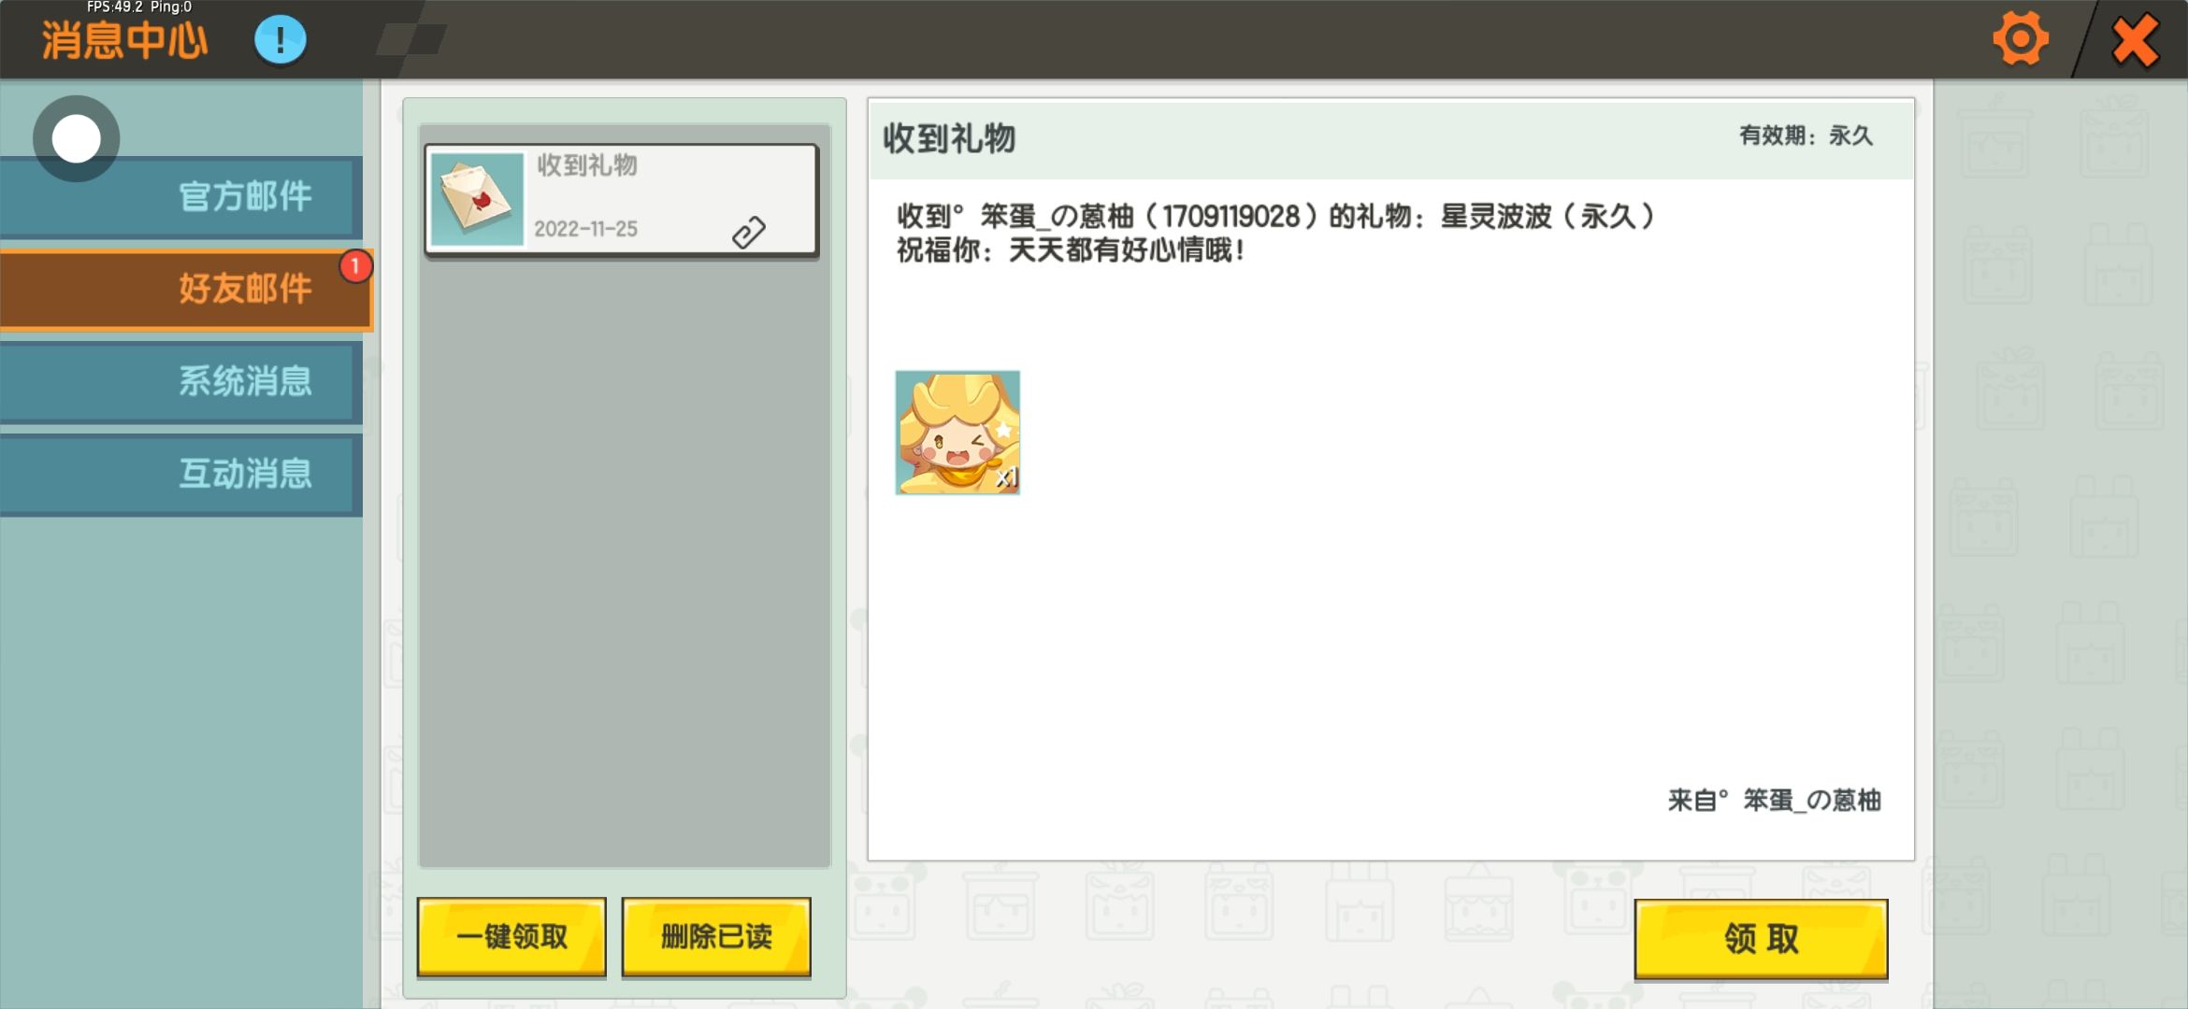Select the 星灵波波 gift item thumbnail
Screen dimensions: 2188x1009
[x=957, y=433]
